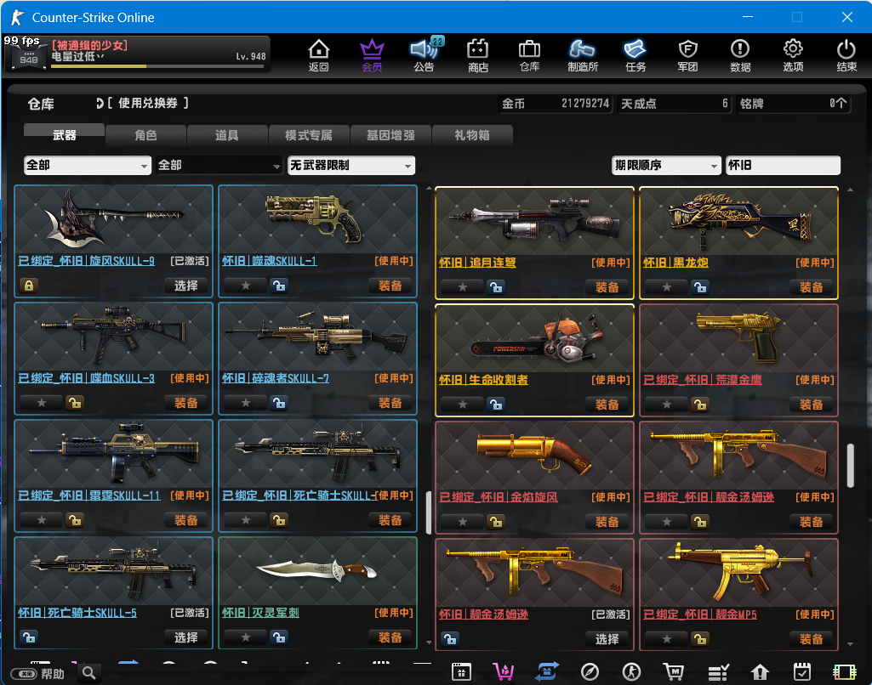The image size is (872, 685).
Task: Click the yellow lock on 旋风SKULL-9
Action: [29, 286]
